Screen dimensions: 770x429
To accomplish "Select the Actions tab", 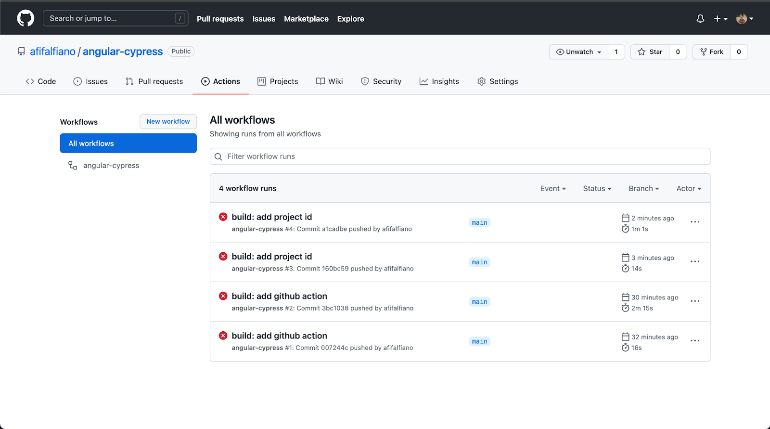I will (220, 81).
